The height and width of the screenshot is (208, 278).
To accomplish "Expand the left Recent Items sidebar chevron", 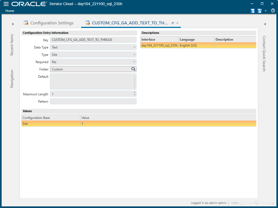I will click(x=13, y=24).
